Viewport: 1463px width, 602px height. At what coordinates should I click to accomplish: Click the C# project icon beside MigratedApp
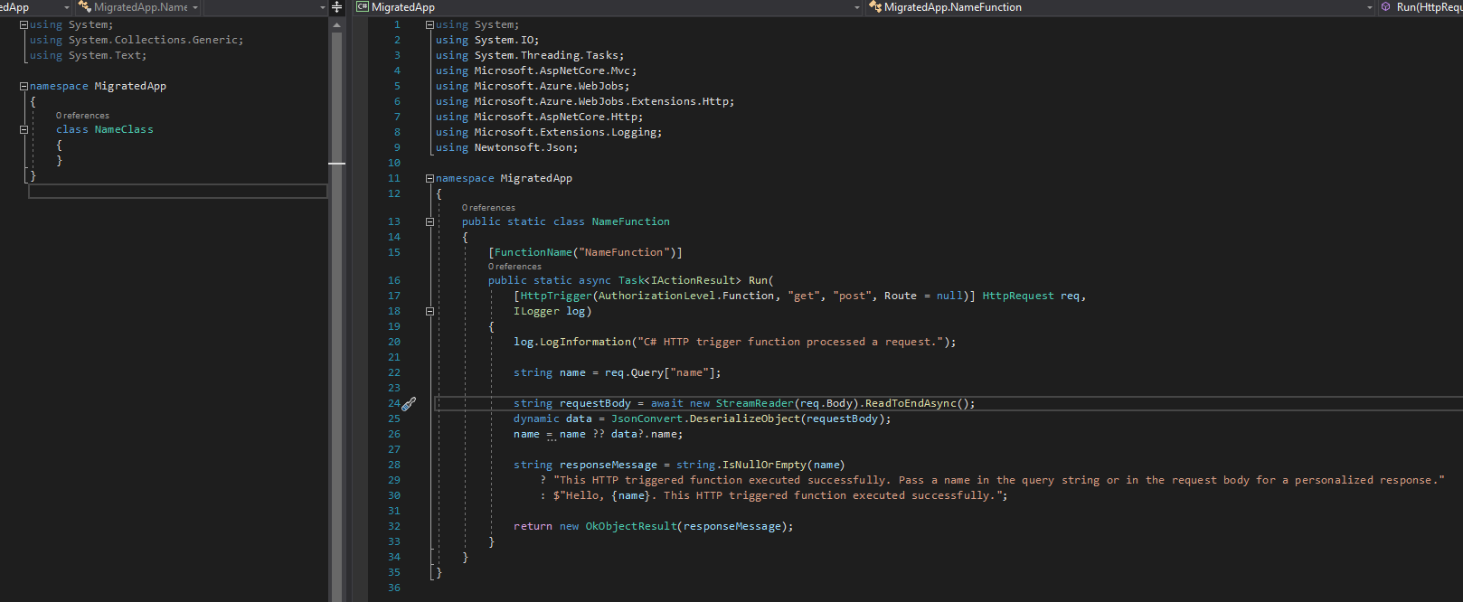363,7
